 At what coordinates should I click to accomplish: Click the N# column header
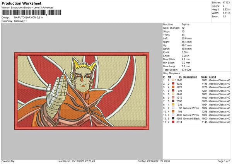(169, 77)
